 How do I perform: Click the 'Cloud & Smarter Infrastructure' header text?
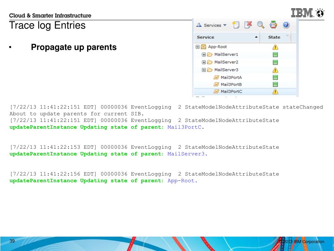point(50,16)
